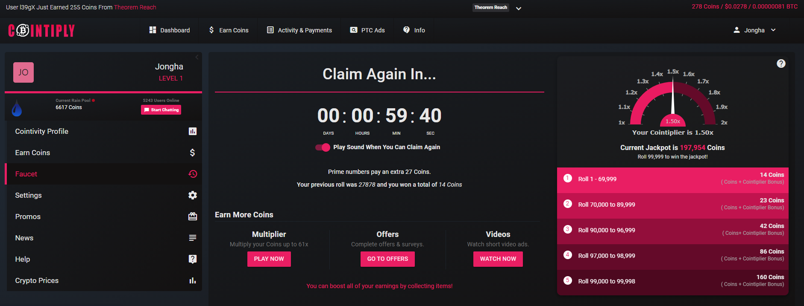Click the Faucet history clock icon
Viewport: 804px width, 306px height.
pyautogui.click(x=193, y=174)
